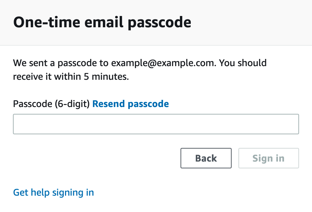
Task: Open the Get help signing in link
Action: [53, 193]
